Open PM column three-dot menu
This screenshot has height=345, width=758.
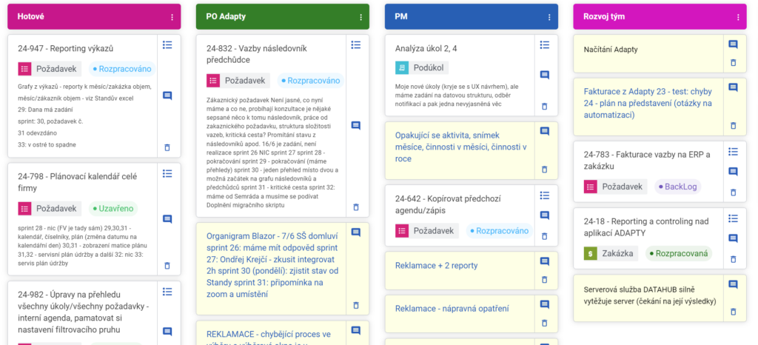tap(549, 17)
